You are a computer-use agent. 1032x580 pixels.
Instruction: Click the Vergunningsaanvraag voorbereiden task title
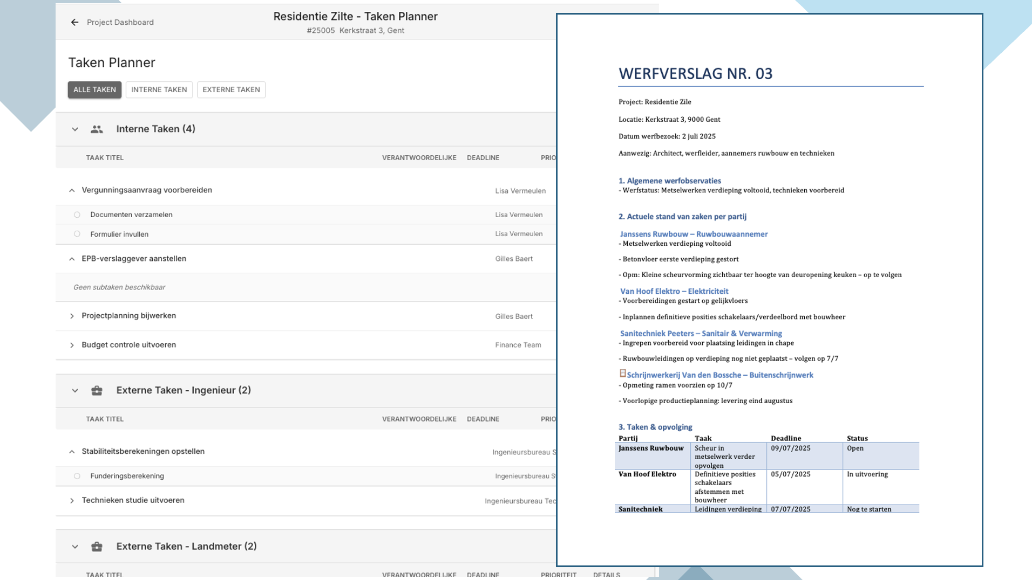pos(147,190)
